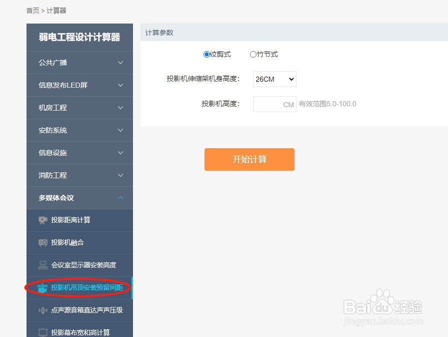
Task: Click the 会议室显示器安装高度 monitor icon
Action: click(42, 265)
